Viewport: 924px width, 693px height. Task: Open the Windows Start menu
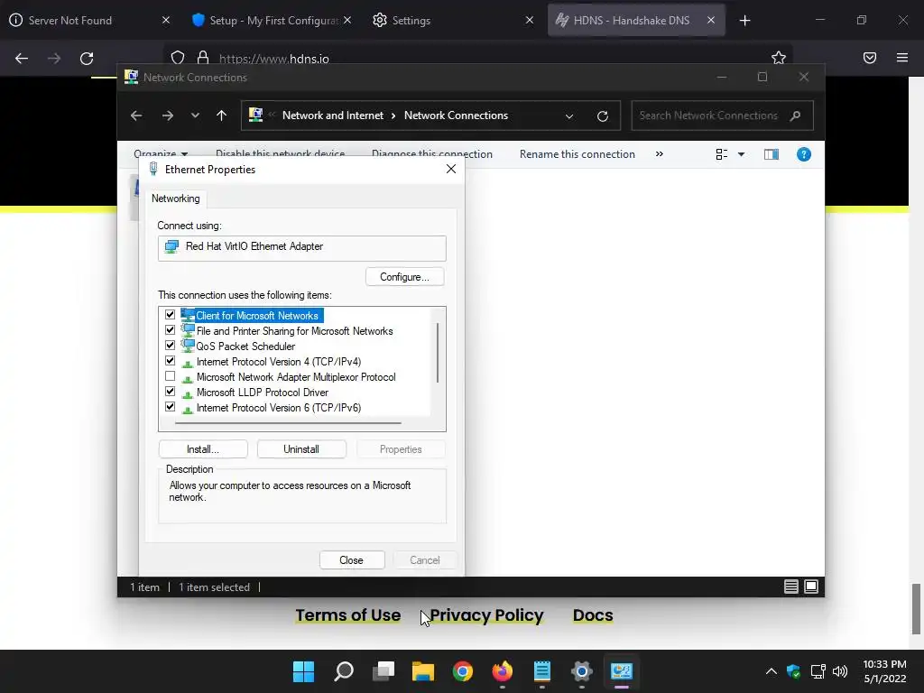tap(303, 671)
